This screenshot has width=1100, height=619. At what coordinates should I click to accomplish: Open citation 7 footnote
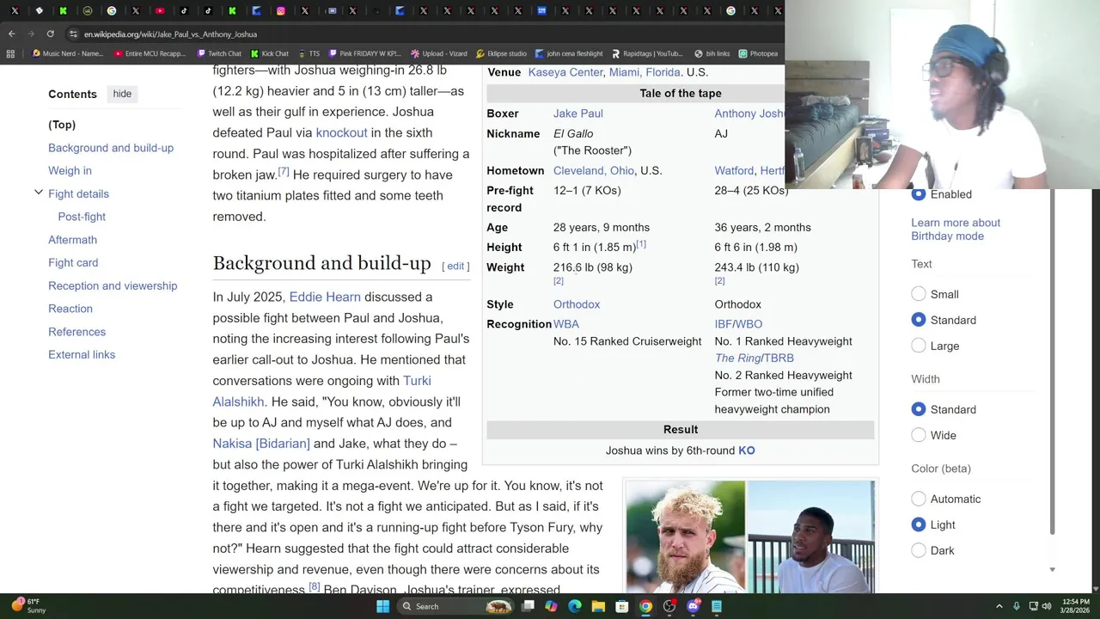(283, 171)
